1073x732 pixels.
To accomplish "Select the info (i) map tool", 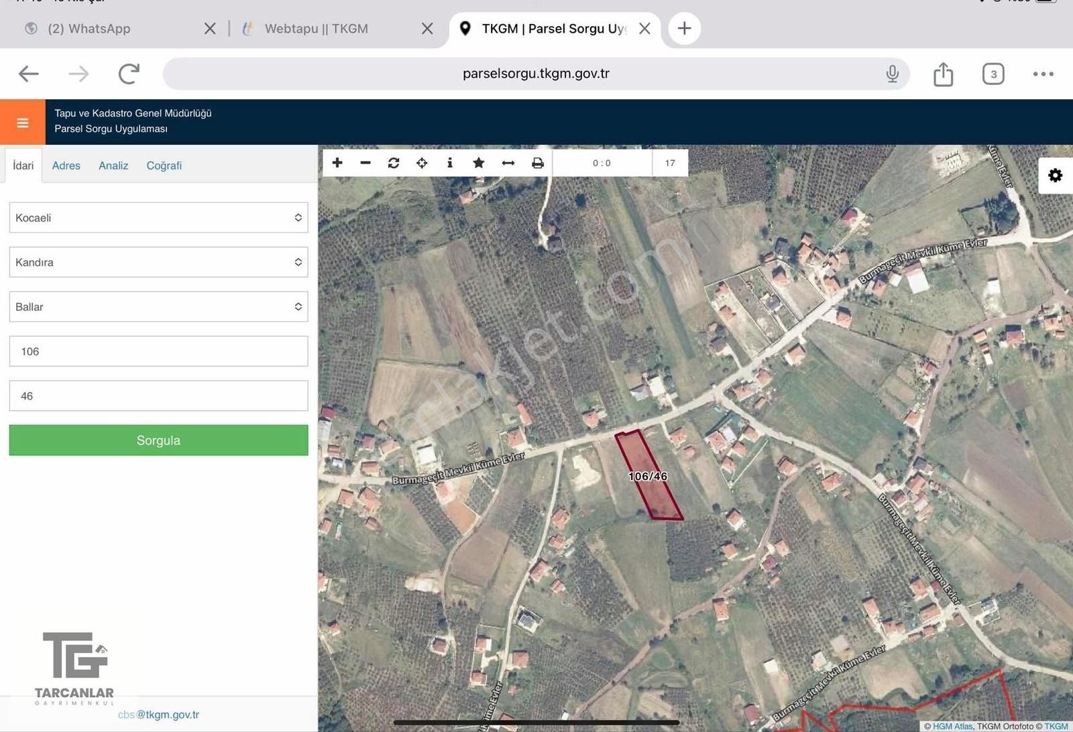I will coord(450,163).
